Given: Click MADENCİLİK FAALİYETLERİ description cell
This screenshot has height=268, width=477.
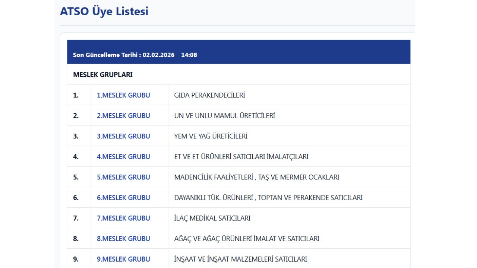Looking at the screenshot, I should pyautogui.click(x=289, y=177).
